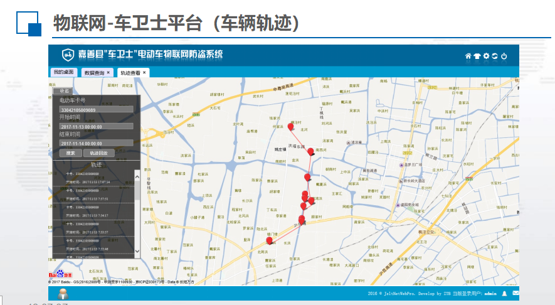Select track entry starting 17:07:14
The height and width of the screenshot is (305, 555).
(x=93, y=178)
